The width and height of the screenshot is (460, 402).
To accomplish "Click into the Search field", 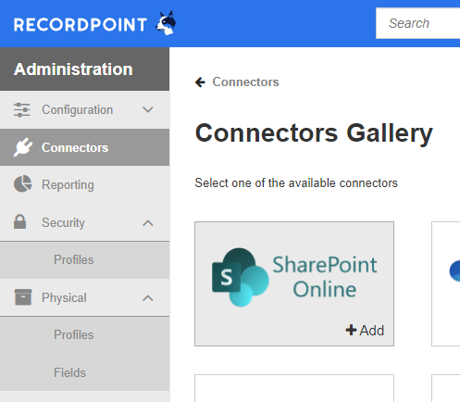I will 417,23.
